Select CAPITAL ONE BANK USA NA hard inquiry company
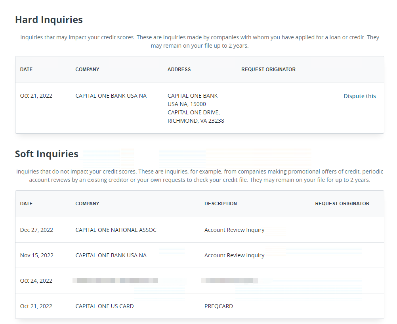The image size is (397, 324). pos(111,96)
